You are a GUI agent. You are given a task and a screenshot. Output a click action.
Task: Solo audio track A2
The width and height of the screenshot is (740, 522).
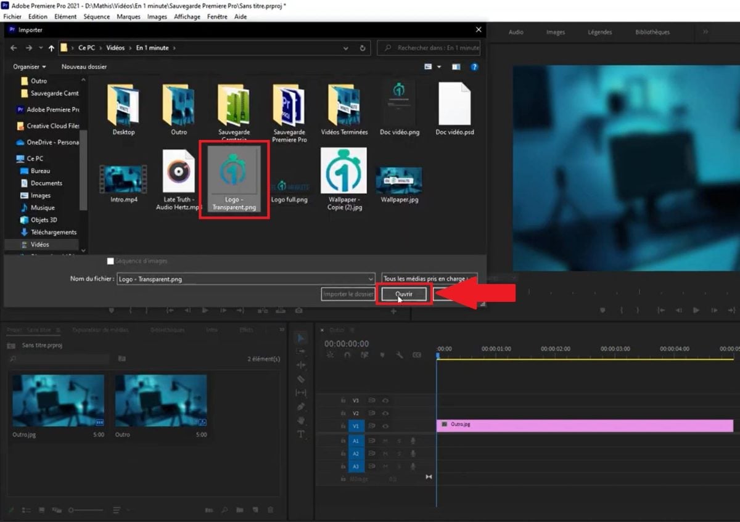(399, 454)
